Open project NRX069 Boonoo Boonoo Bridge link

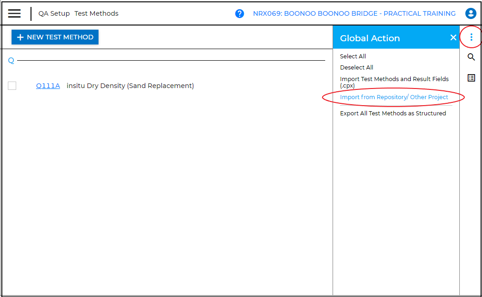tap(354, 13)
